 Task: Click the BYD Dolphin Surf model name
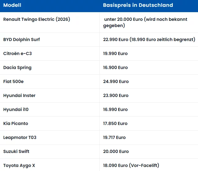21,39
